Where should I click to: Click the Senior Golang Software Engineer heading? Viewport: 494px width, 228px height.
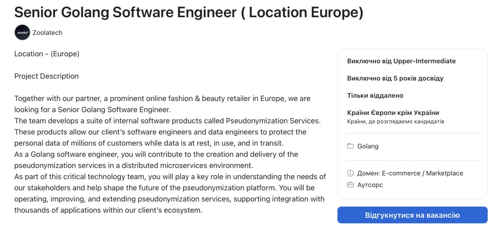coord(189,12)
